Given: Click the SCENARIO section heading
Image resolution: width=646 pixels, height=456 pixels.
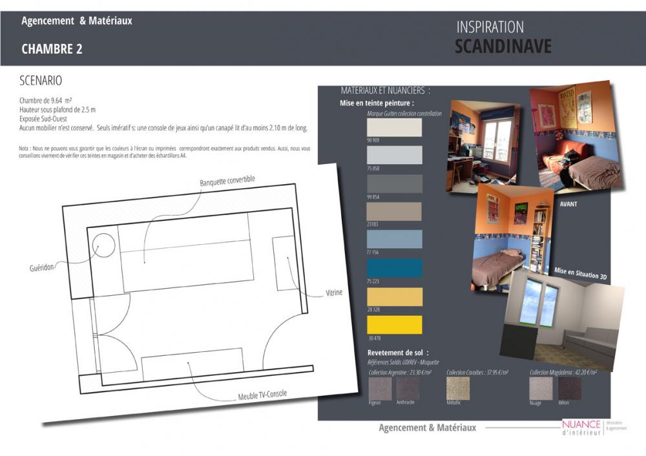Looking at the screenshot, I should [x=41, y=81].
